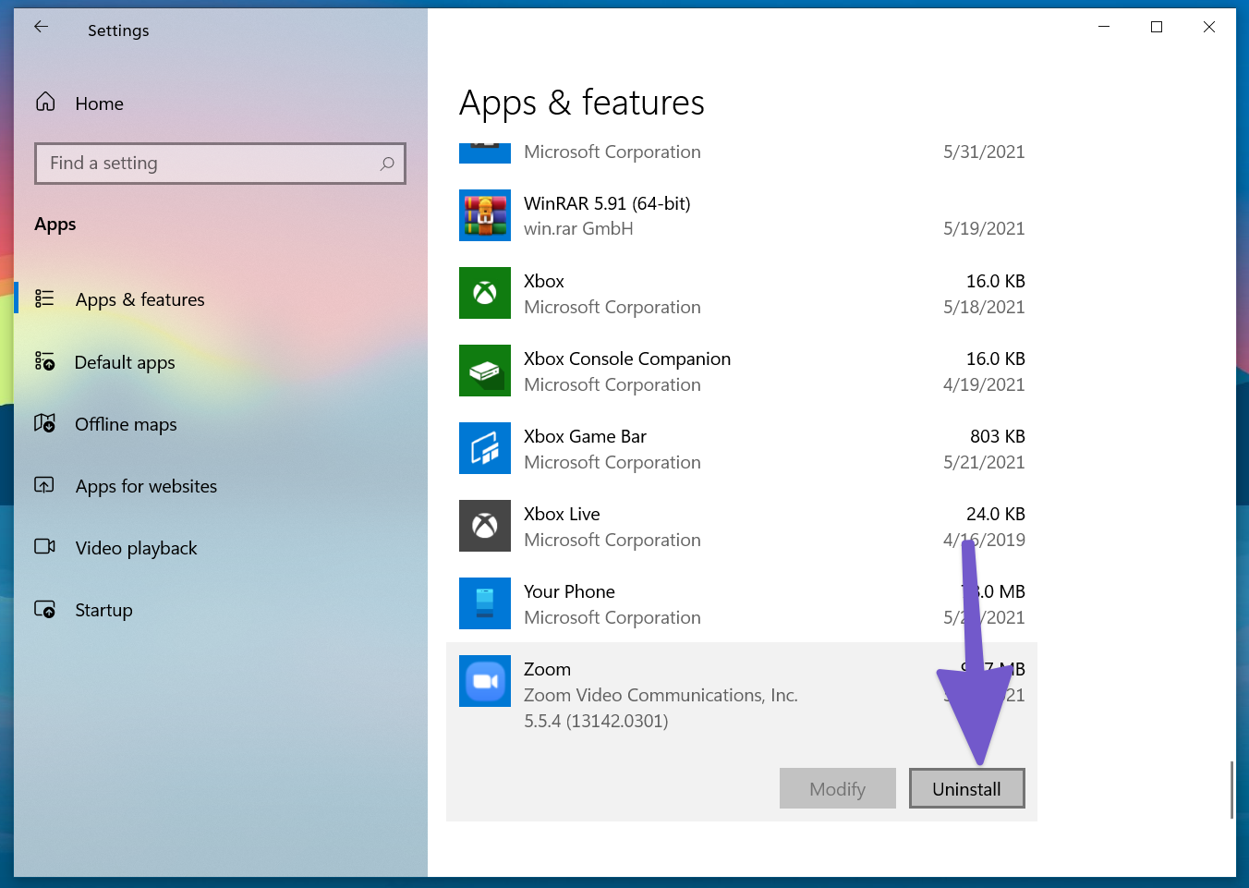The height and width of the screenshot is (888, 1249).
Task: Open Apps for websites settings
Action: [x=146, y=486]
